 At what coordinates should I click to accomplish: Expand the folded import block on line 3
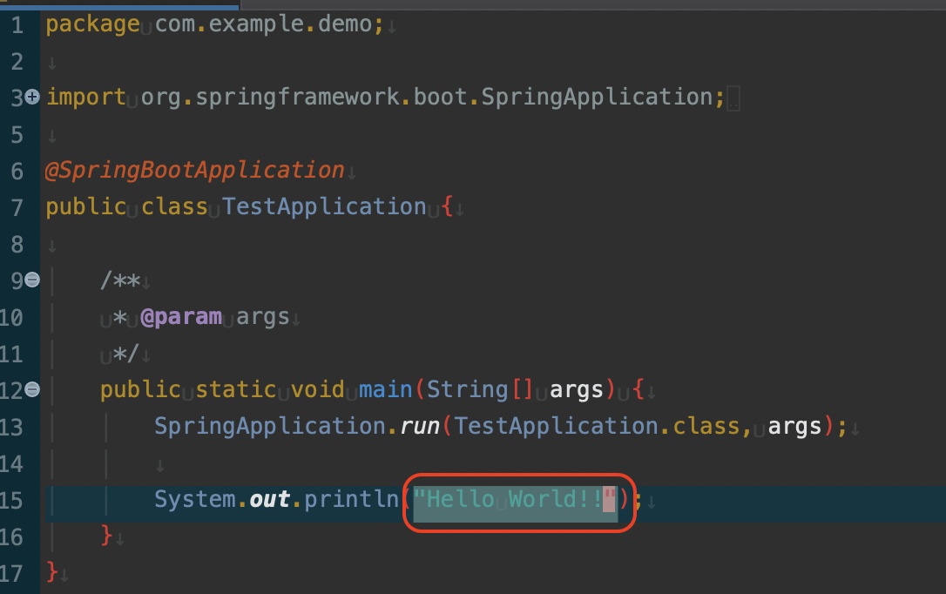pyautogui.click(x=32, y=97)
